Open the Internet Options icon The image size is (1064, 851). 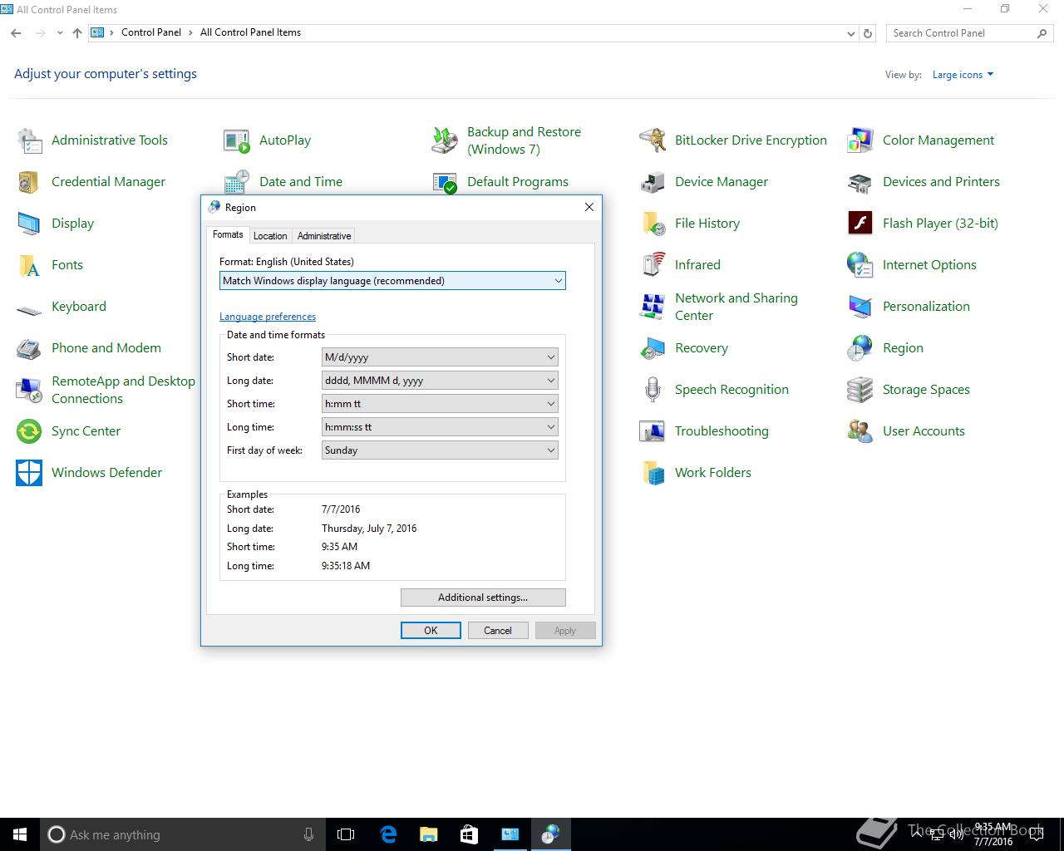(860, 265)
